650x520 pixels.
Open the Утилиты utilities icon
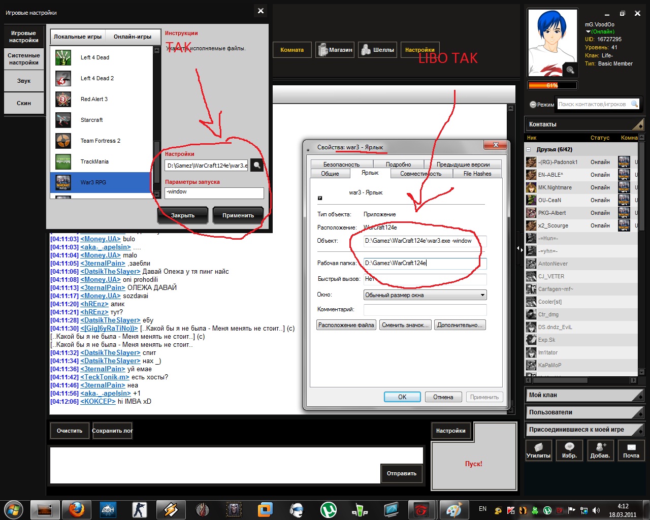pos(538,450)
